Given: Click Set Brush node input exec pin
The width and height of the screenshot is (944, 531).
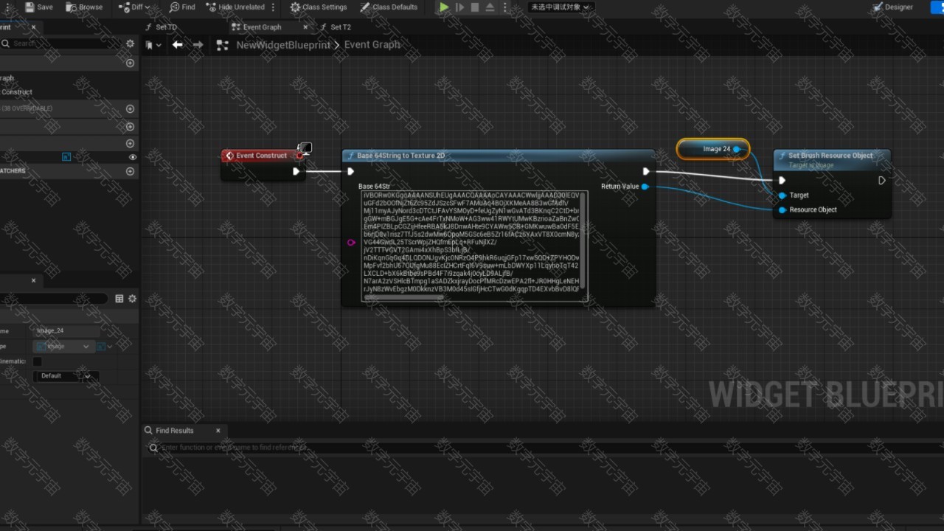Looking at the screenshot, I should tap(782, 181).
